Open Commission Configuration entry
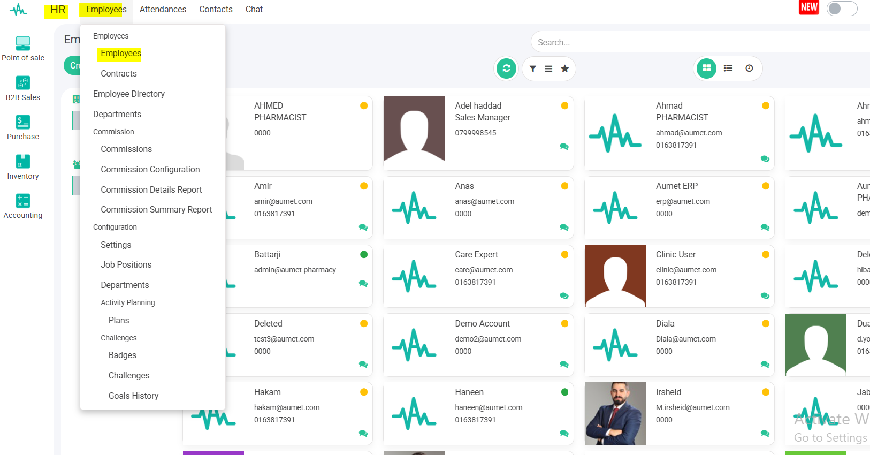This screenshot has width=870, height=455. [x=150, y=170]
